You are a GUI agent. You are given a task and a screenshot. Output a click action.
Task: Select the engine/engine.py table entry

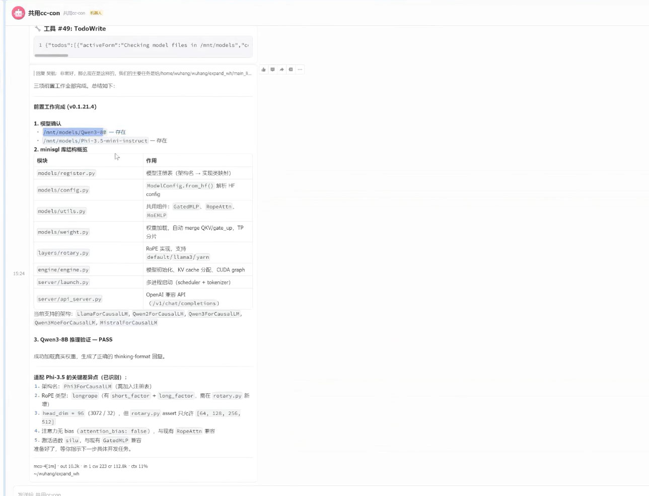point(63,270)
